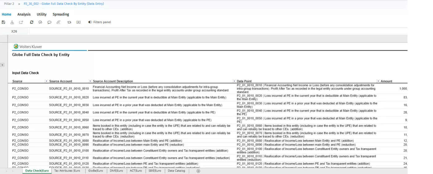The width and height of the screenshot is (433, 174).
Task: Click the export share arrow icon
Action: coord(21,22)
